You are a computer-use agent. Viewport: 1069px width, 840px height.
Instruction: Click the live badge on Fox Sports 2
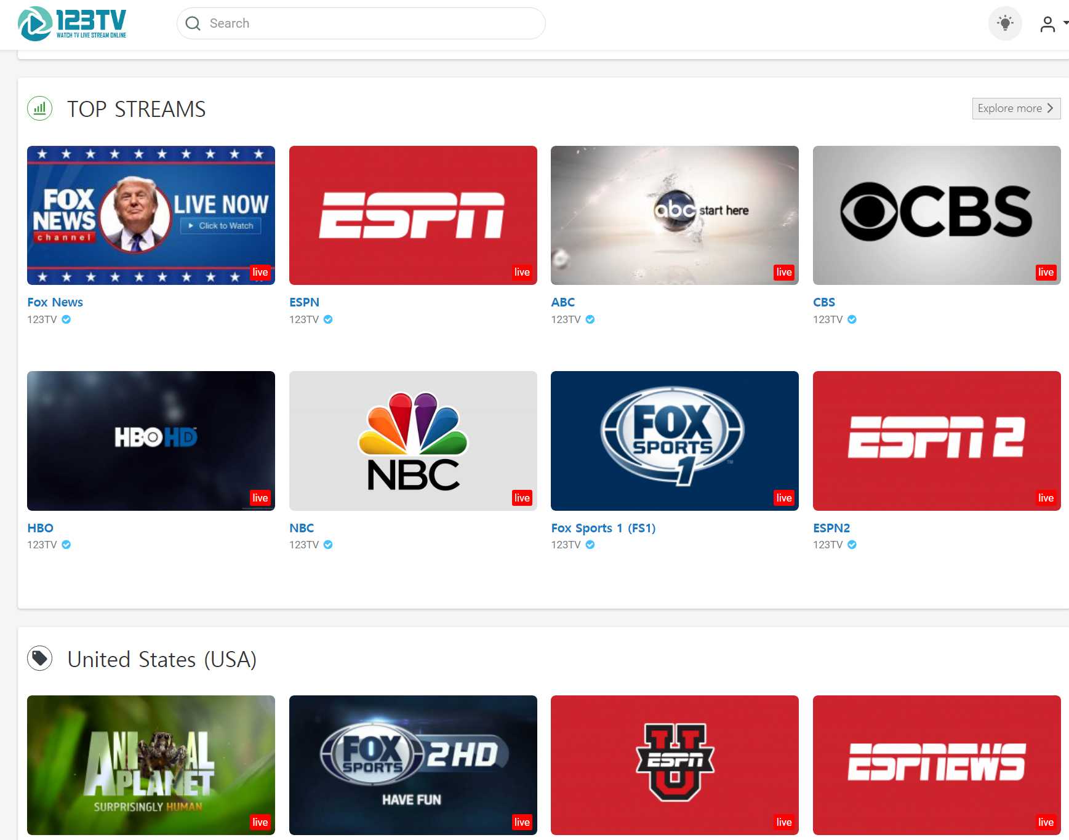522,822
